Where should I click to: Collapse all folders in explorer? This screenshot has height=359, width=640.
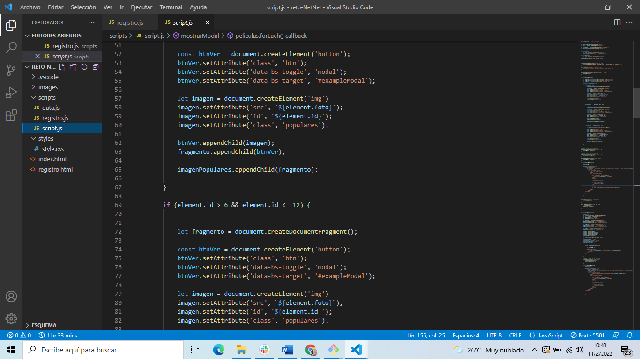coord(96,67)
